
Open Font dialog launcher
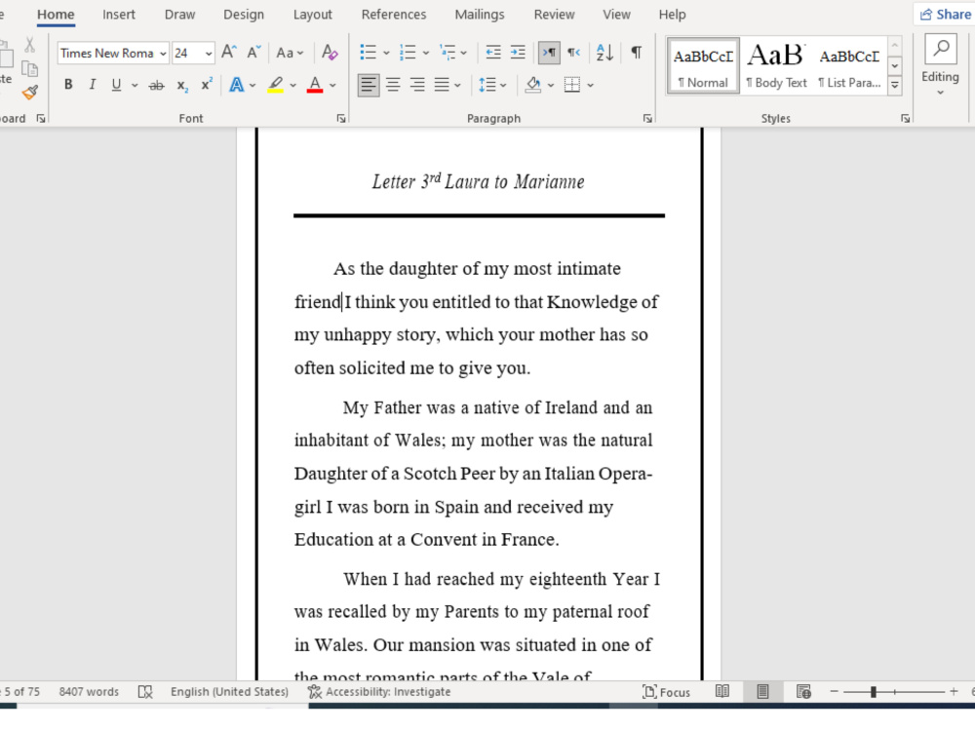pos(341,118)
